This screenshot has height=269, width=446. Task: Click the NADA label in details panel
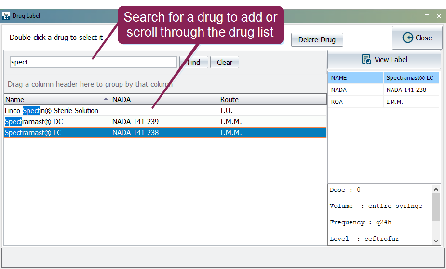tap(339, 90)
